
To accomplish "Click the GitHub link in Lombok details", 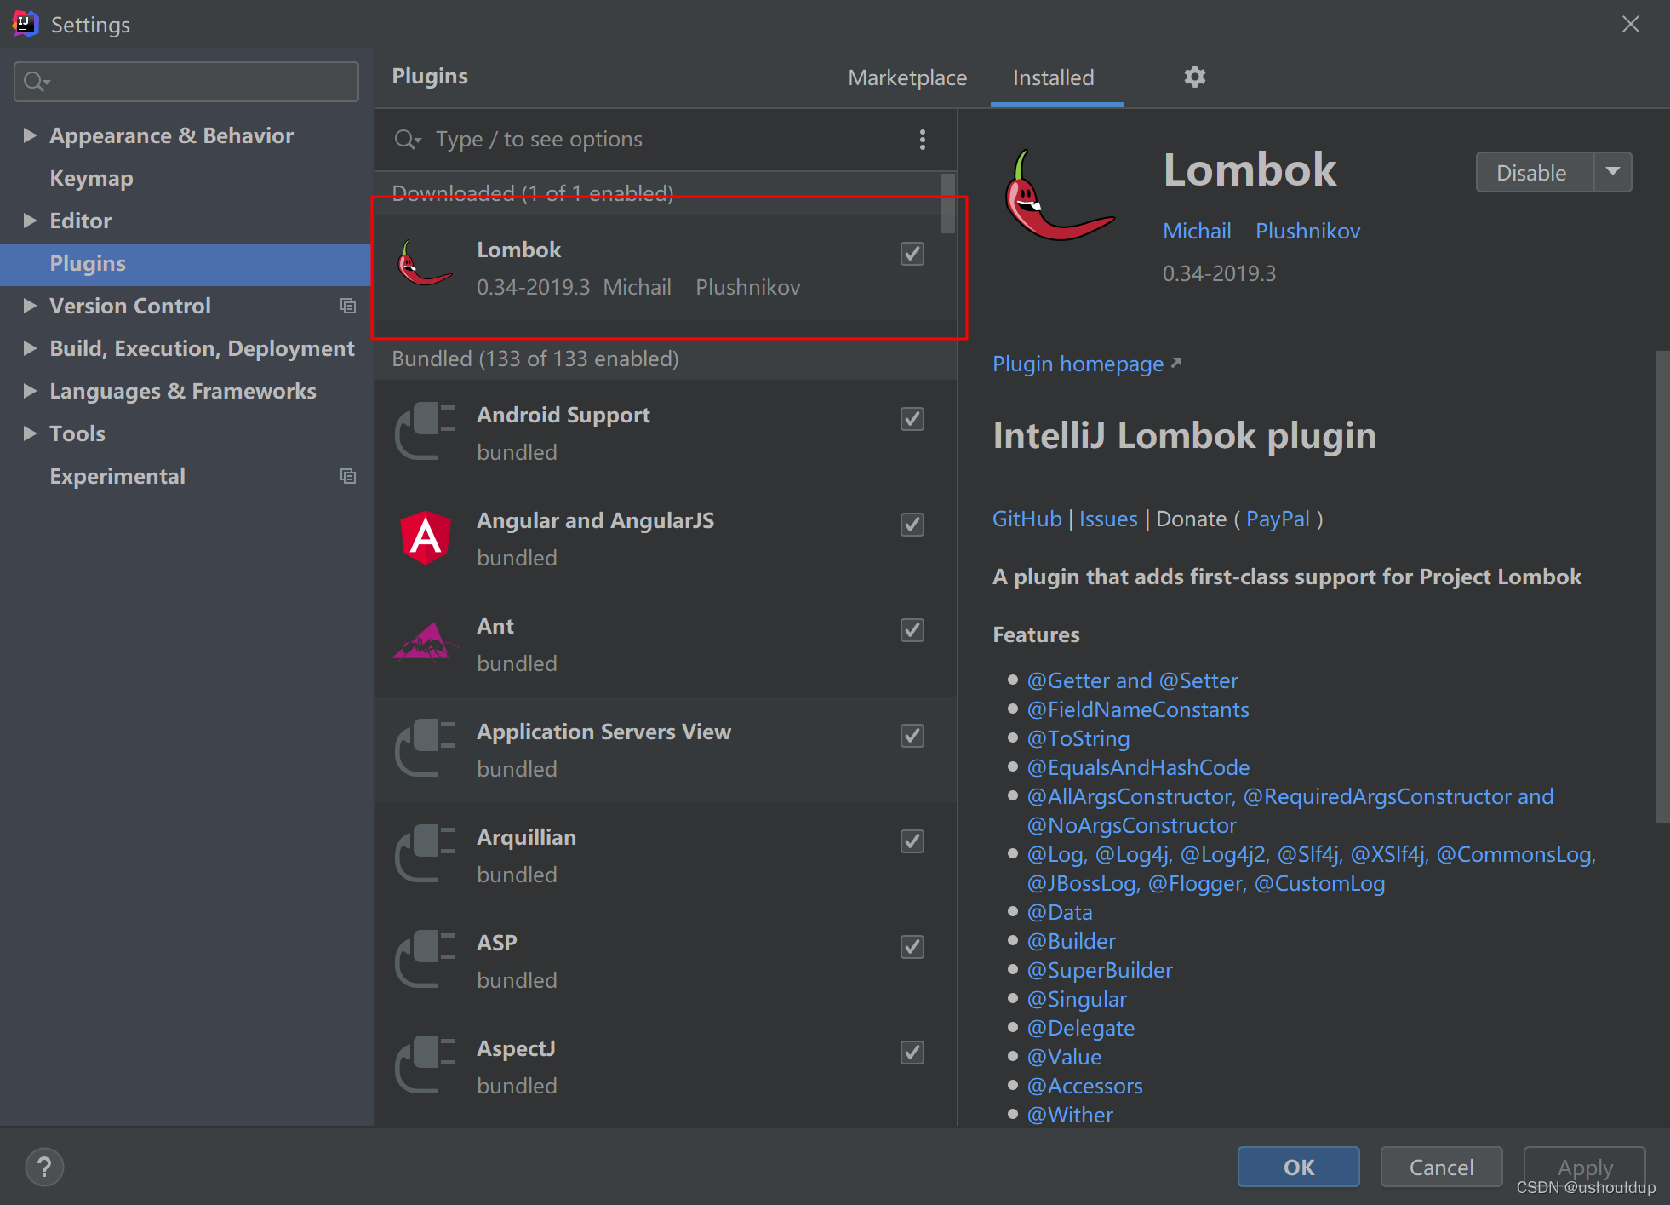I will [x=1023, y=519].
